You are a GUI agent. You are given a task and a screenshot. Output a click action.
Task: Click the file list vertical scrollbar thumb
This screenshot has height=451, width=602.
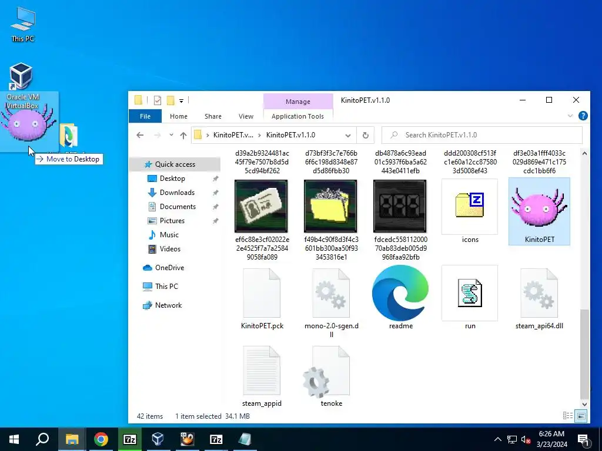pyautogui.click(x=584, y=353)
